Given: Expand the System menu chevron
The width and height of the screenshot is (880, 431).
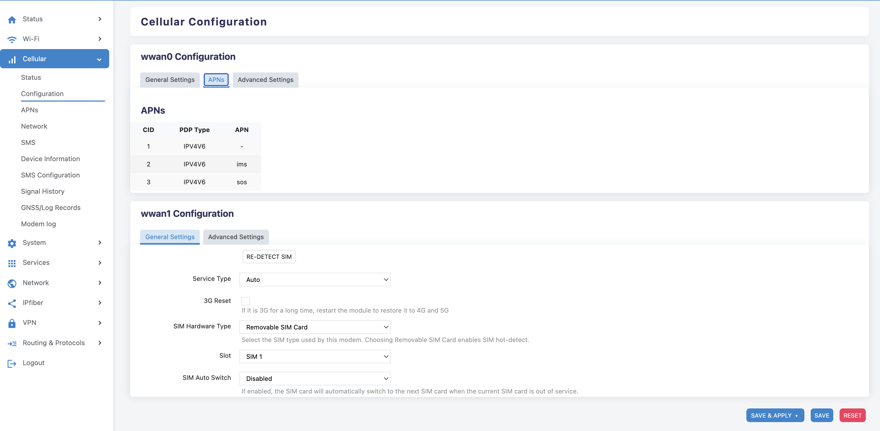Looking at the screenshot, I should pos(100,243).
